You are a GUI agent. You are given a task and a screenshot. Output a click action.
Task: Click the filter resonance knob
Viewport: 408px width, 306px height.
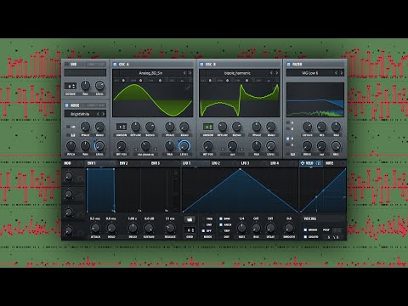click(x=321, y=127)
